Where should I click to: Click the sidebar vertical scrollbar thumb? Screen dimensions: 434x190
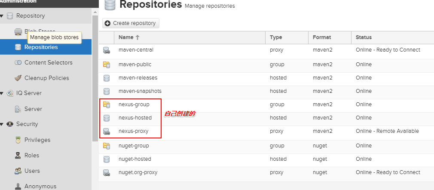pyautogui.click(x=95, y=78)
